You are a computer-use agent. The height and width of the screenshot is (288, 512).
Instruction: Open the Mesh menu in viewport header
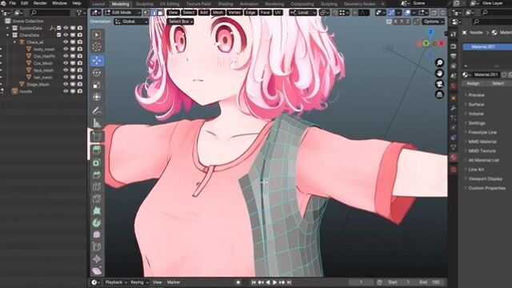coord(218,13)
